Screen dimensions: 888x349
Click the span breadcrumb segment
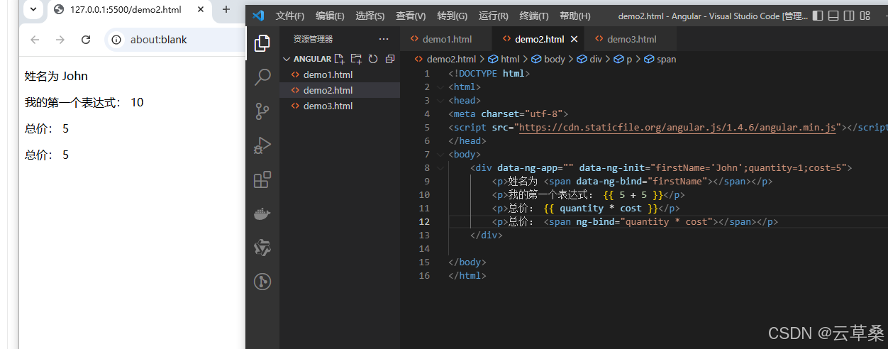point(666,59)
